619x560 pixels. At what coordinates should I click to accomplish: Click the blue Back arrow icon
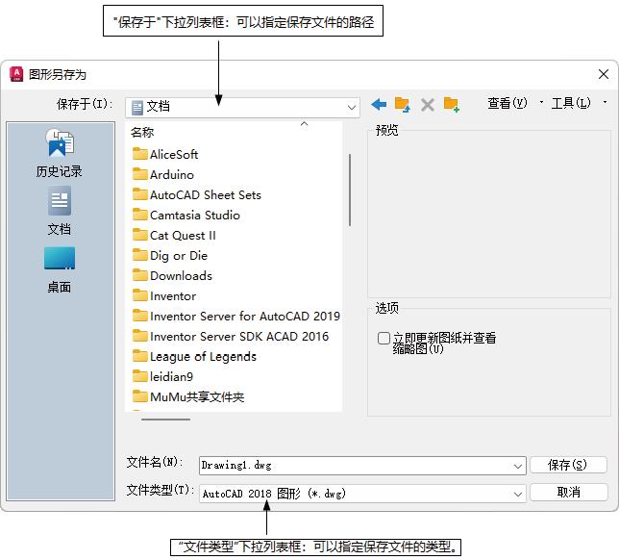tap(379, 105)
